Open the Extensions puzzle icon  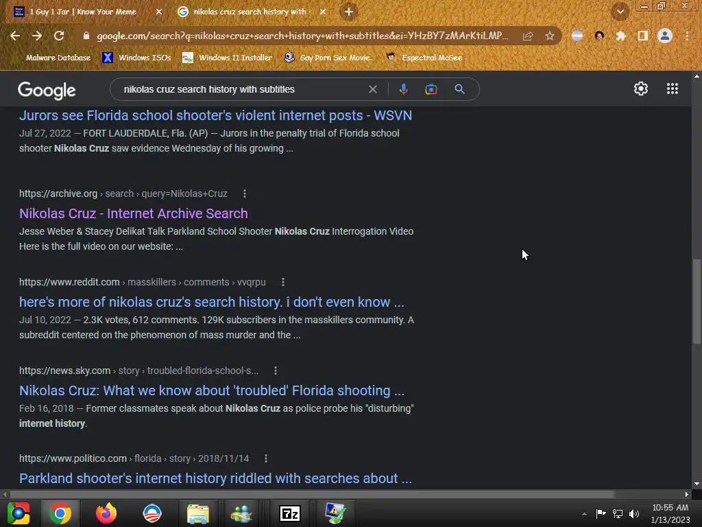620,36
